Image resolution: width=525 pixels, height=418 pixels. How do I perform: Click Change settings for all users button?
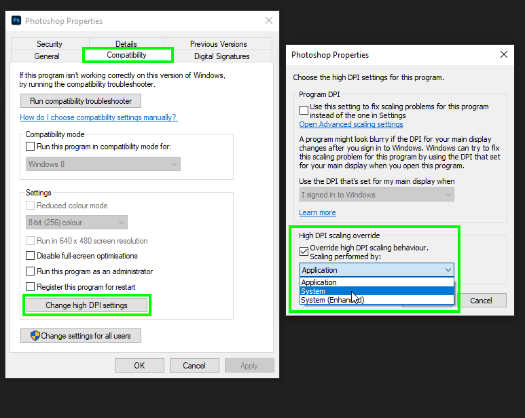click(x=81, y=336)
